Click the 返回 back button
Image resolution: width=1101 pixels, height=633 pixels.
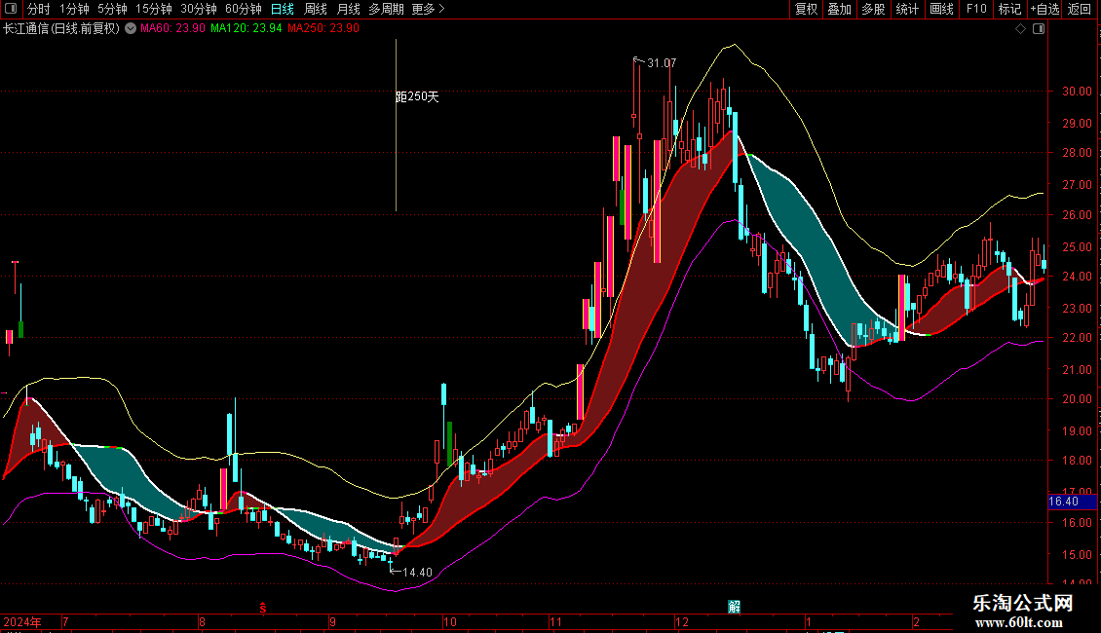tap(1080, 9)
